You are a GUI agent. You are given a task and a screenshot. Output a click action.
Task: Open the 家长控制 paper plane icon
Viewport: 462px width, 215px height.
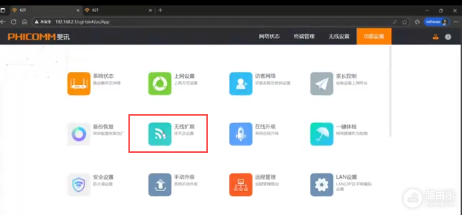pos(322,84)
